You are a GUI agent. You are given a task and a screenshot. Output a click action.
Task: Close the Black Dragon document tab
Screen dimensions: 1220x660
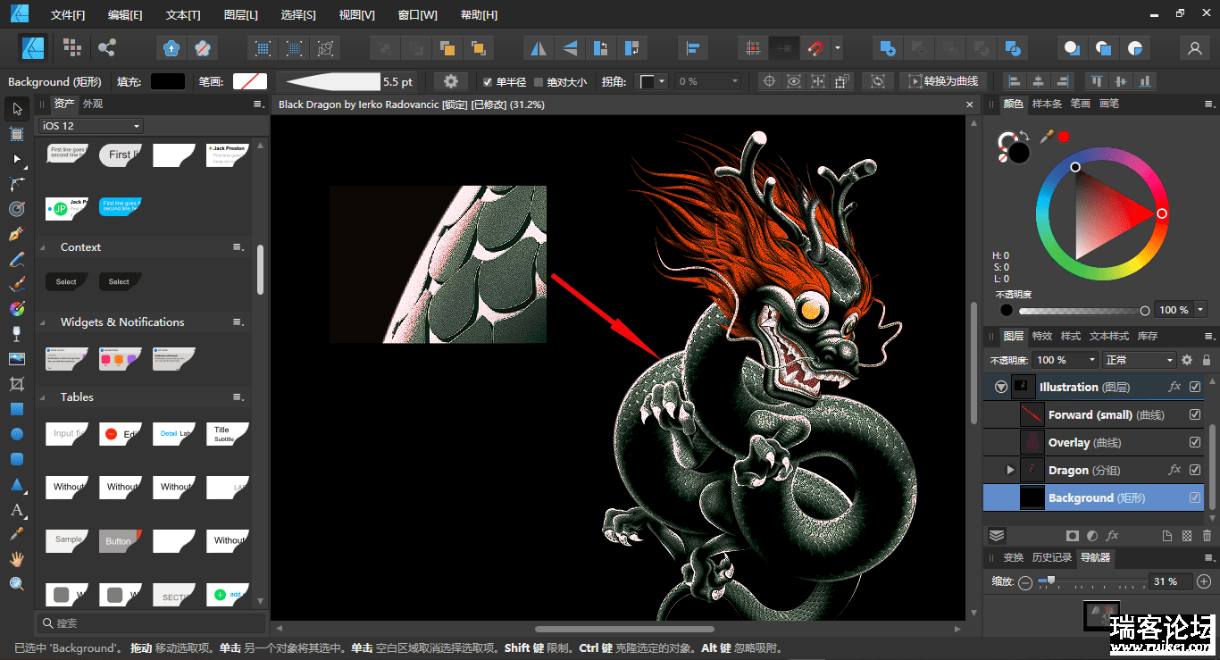click(971, 104)
